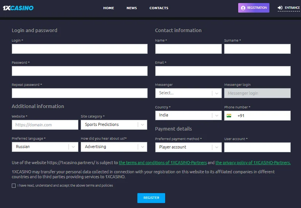Open Preferred payment method dropdown
The width and height of the screenshot is (301, 208).
[x=188, y=147]
